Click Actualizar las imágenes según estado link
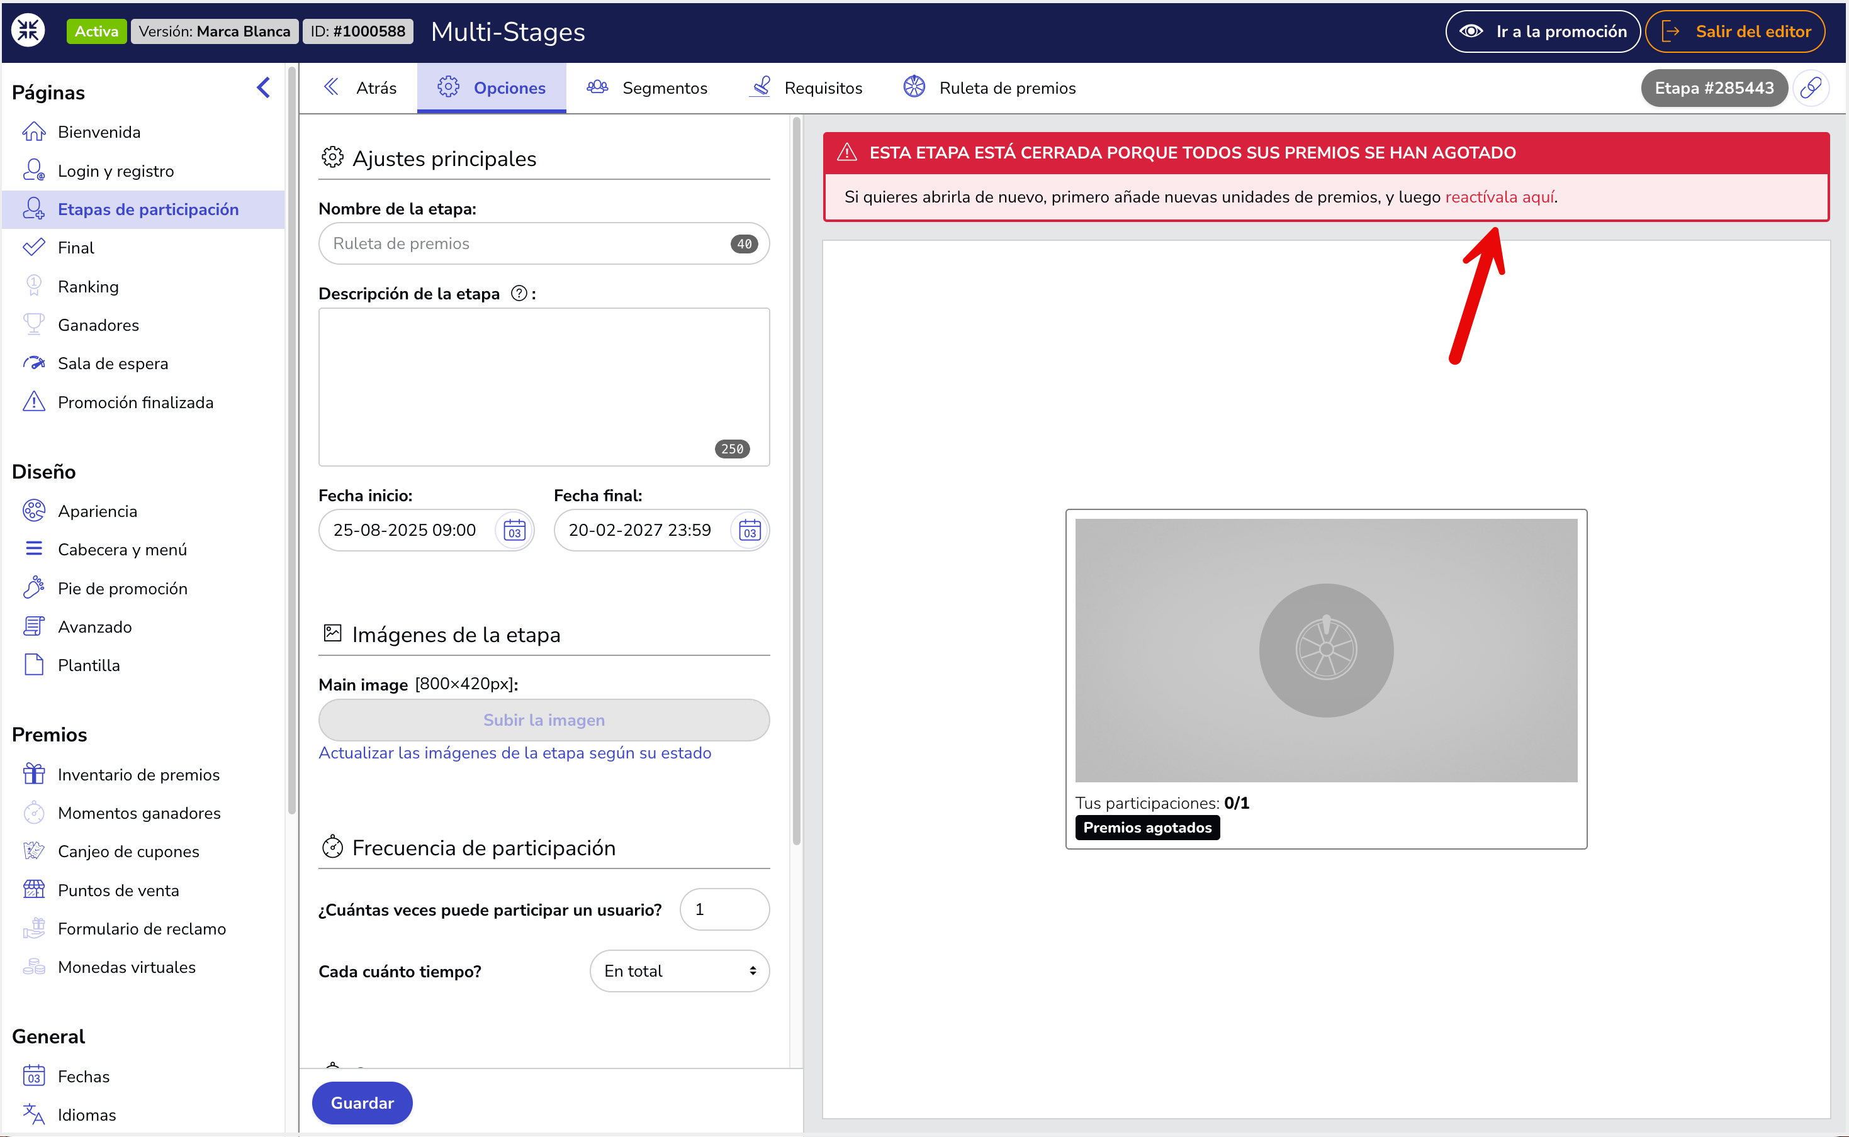 click(514, 753)
